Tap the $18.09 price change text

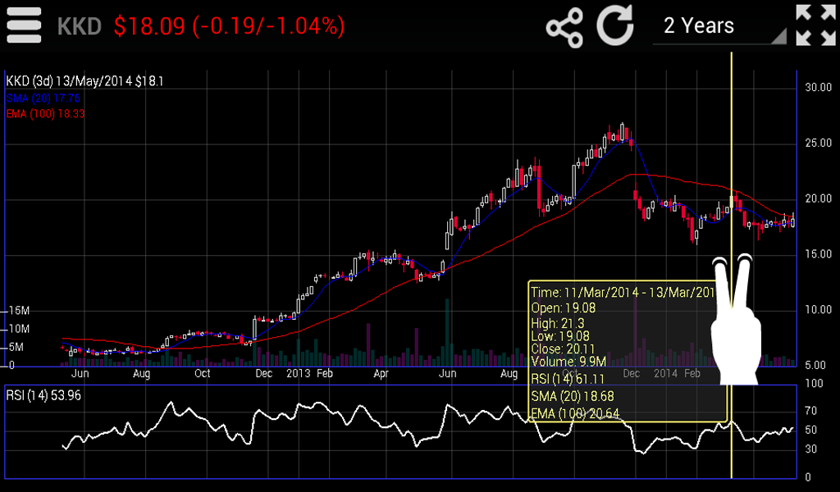point(229,26)
